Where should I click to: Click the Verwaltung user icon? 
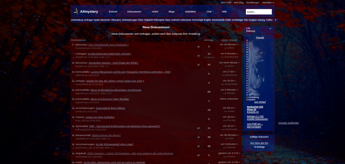(247, 97)
